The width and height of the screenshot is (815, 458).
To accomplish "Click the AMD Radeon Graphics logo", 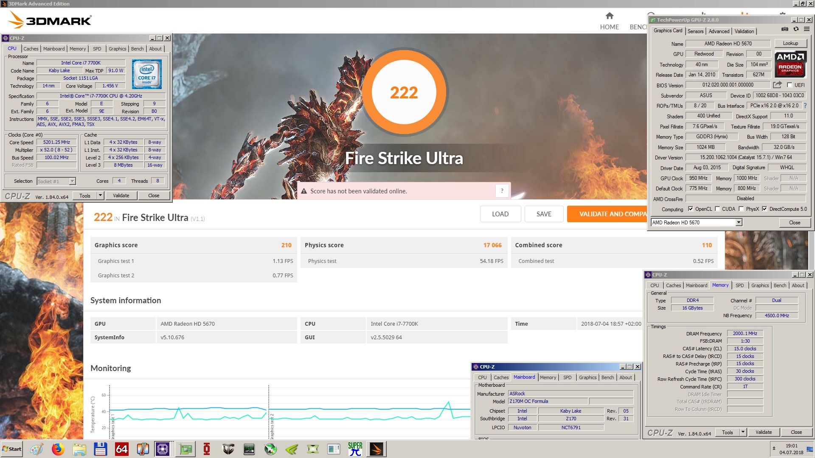I will tap(790, 64).
